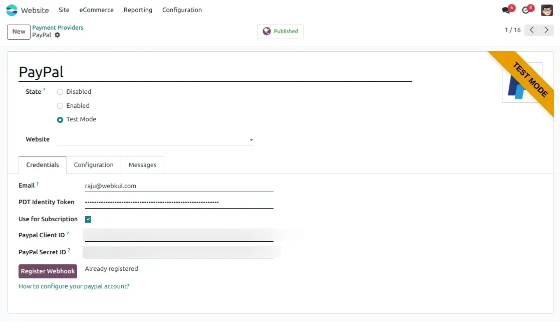Open the Site menu
560x322 pixels.
(64, 10)
